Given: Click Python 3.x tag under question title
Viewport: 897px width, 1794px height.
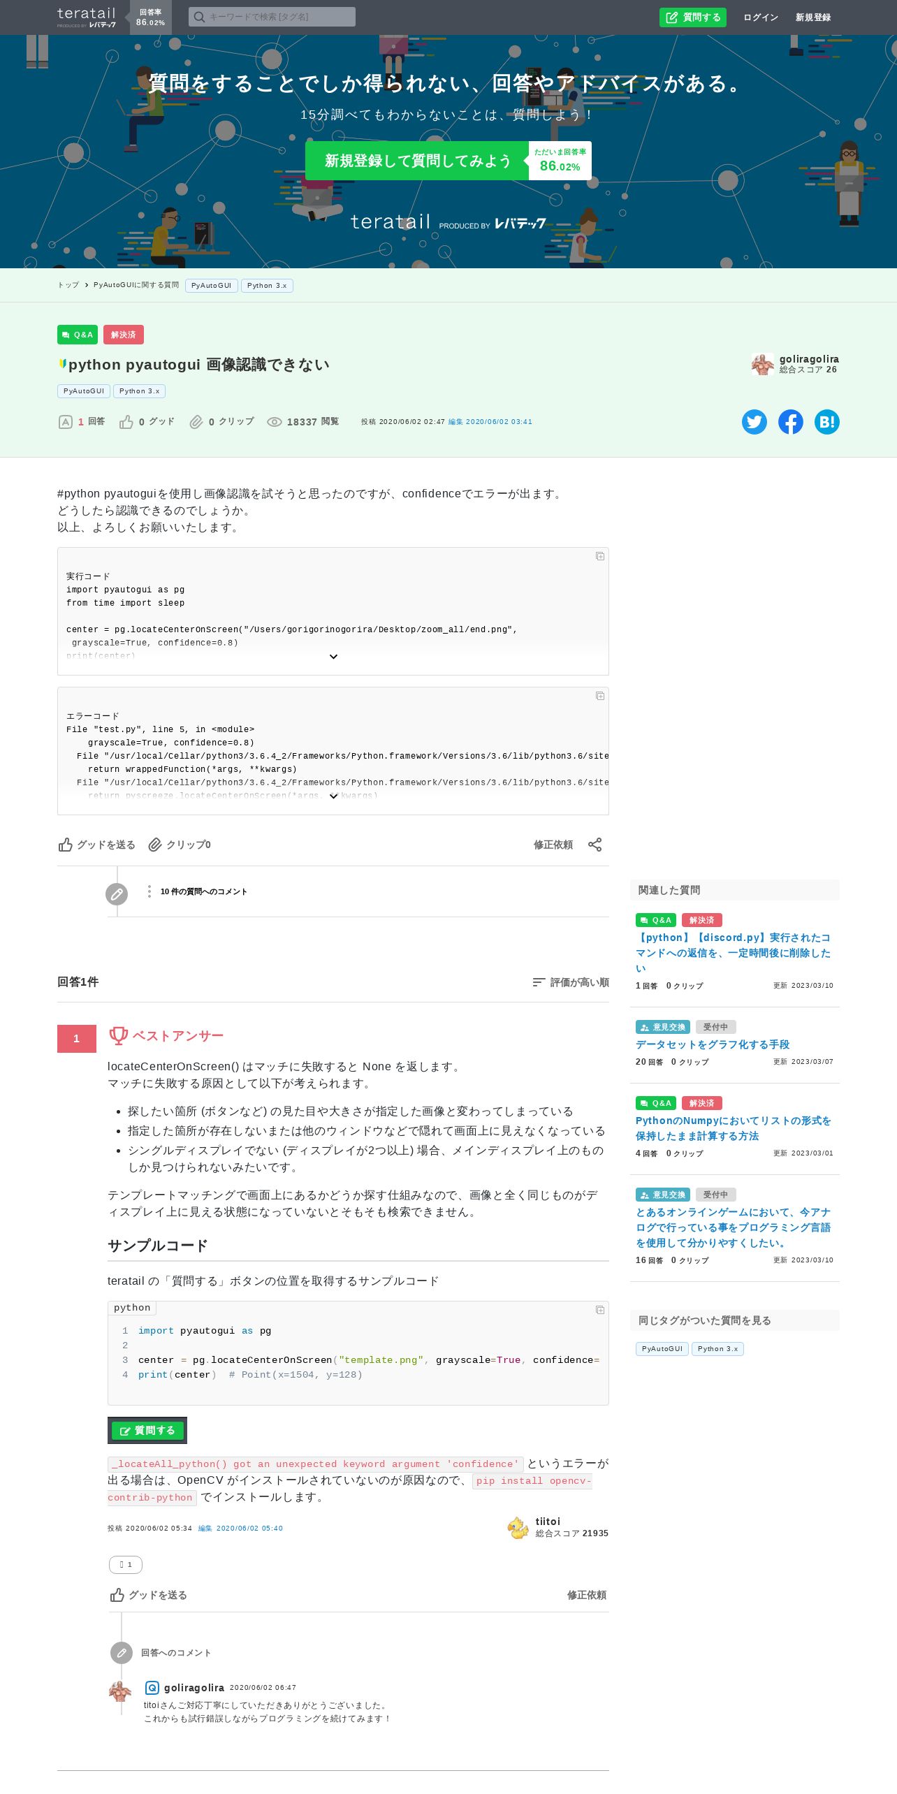Looking at the screenshot, I should [139, 391].
